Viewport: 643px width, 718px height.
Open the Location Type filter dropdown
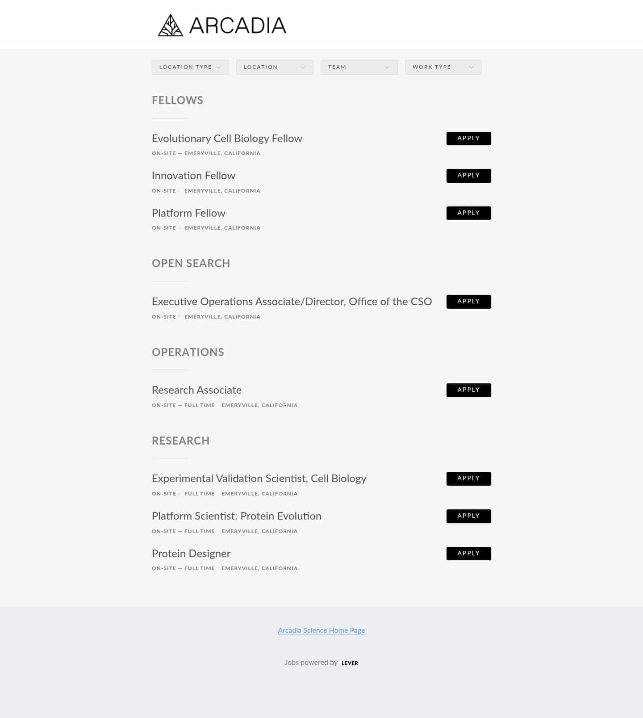tap(190, 67)
